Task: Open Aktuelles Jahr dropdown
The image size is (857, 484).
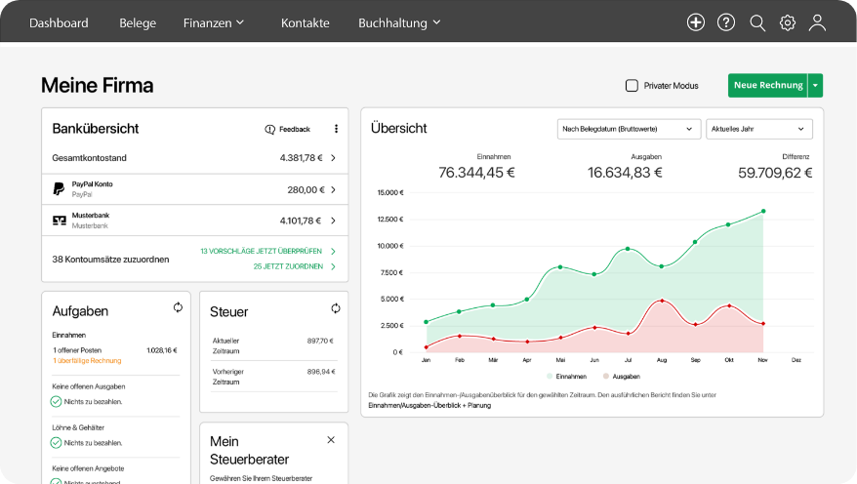Action: click(759, 129)
